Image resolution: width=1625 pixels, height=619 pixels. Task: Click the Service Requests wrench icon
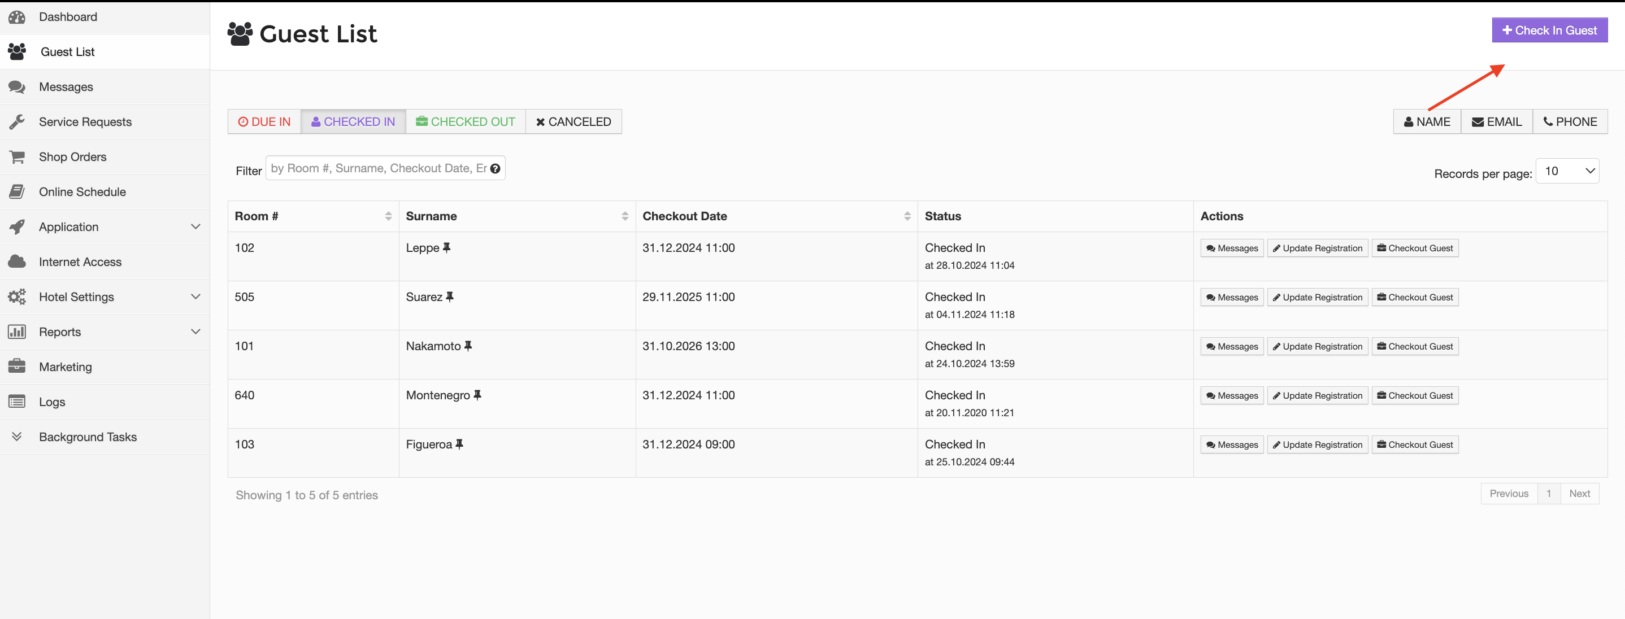click(x=17, y=121)
